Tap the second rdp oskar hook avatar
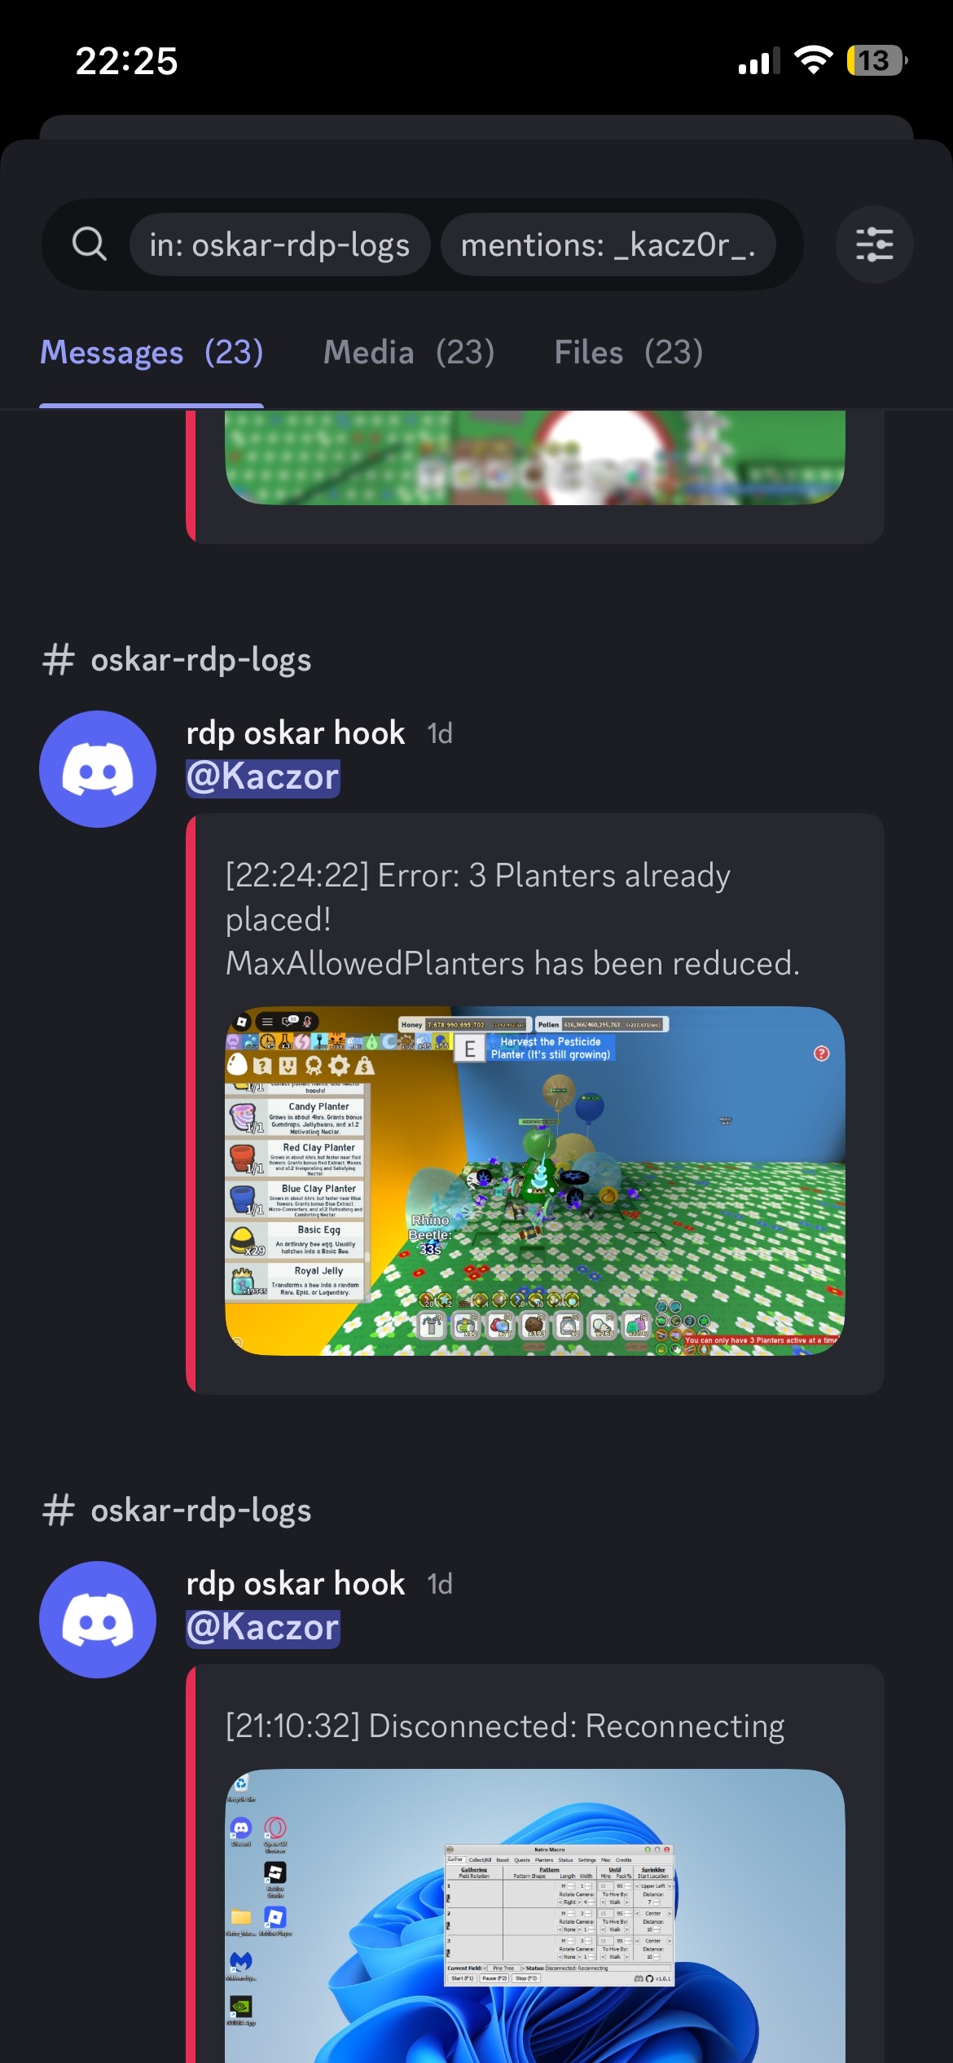 [x=98, y=1620]
